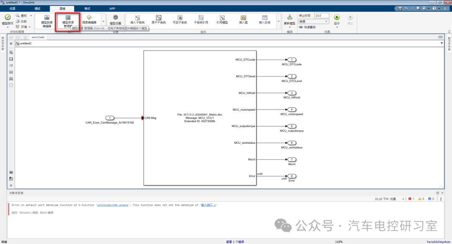This screenshot has height=244, width=452.
Task: Click the save icon in the quick-access bar
Action: point(400,9)
